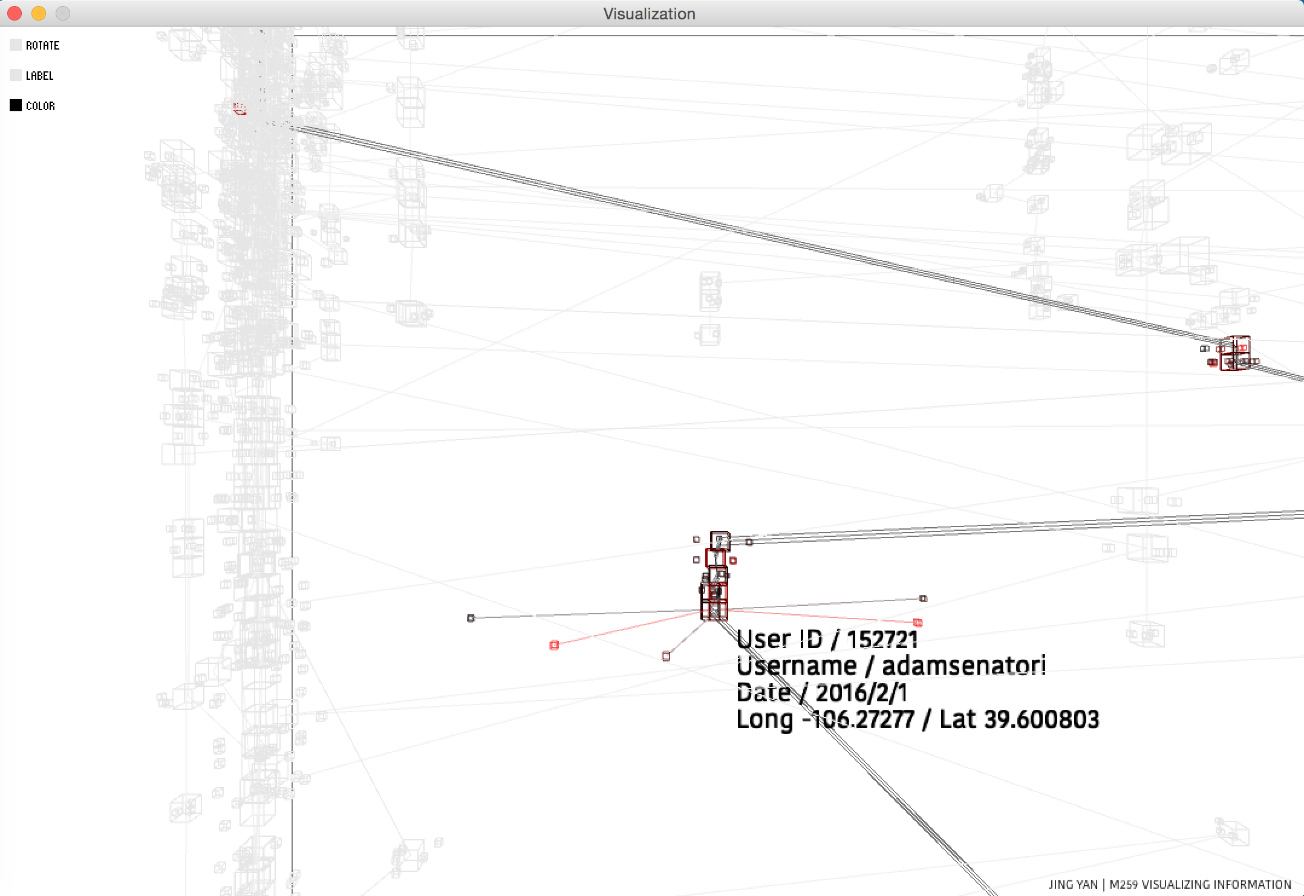Image resolution: width=1304 pixels, height=896 pixels.
Task: Select the red cube cluster at the far right edge
Action: (1235, 354)
